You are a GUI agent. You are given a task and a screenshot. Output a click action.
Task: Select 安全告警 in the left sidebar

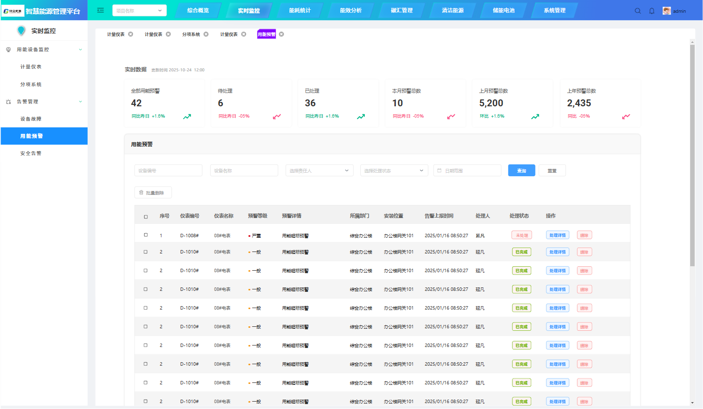(31, 154)
